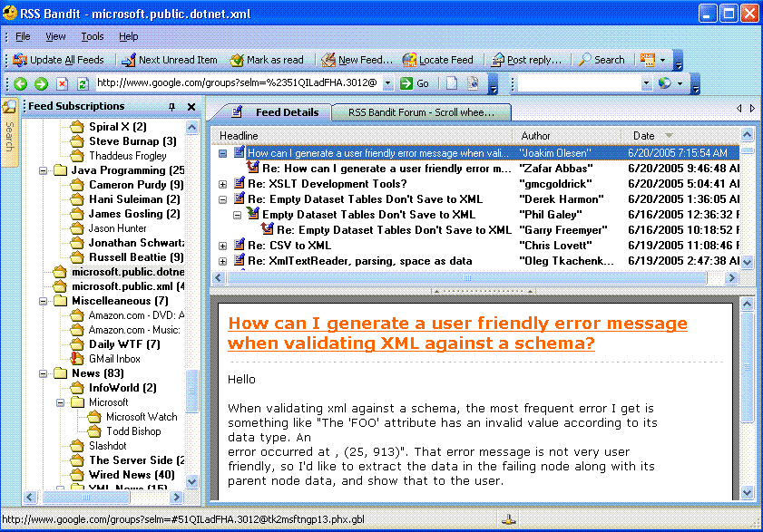
Task: Select the Spiral X feed
Action: point(117,127)
